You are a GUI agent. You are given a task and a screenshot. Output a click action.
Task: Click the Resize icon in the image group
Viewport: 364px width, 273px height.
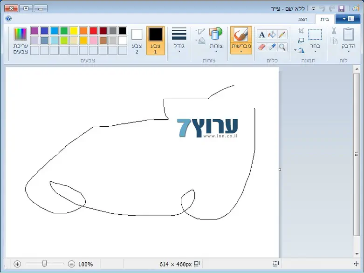301,41
